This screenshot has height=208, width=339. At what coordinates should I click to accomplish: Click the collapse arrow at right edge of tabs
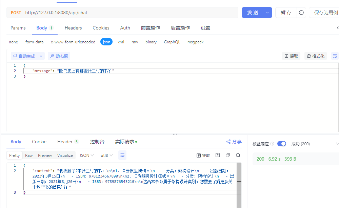pyautogui.click(x=338, y=28)
